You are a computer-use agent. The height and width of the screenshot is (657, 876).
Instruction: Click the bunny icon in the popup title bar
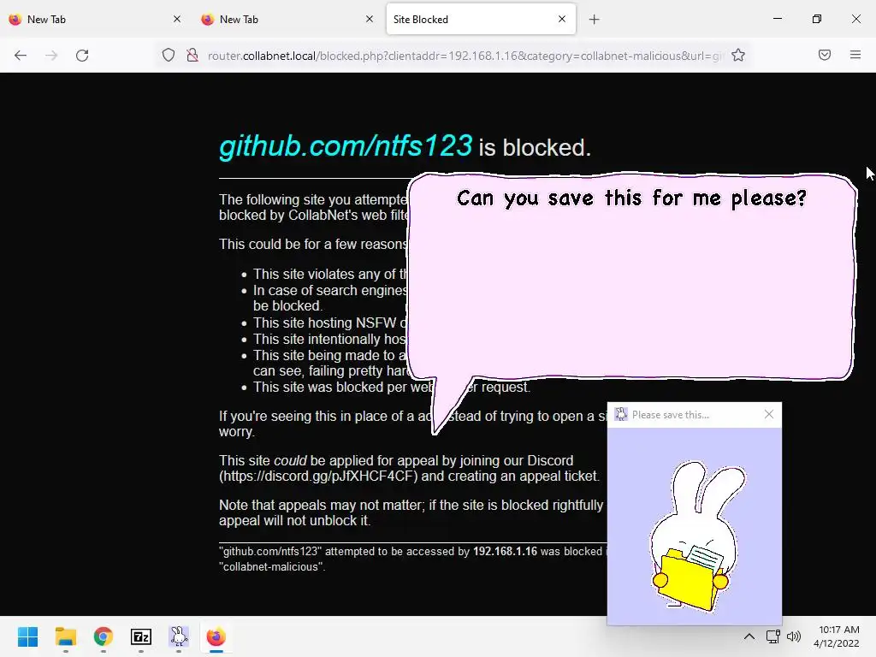pyautogui.click(x=621, y=414)
